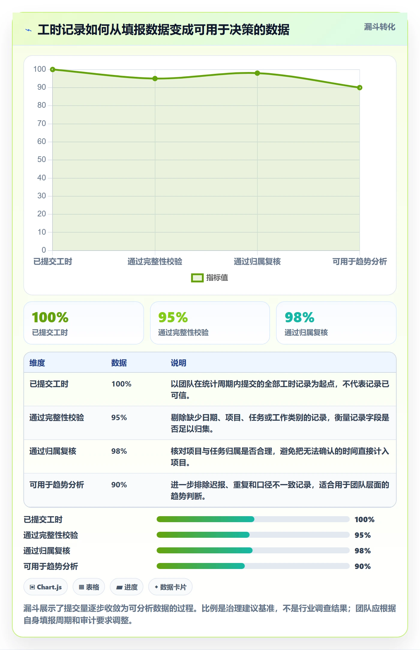Click chart data point for 可用于趋势分析
The image size is (420, 650).
[360, 88]
